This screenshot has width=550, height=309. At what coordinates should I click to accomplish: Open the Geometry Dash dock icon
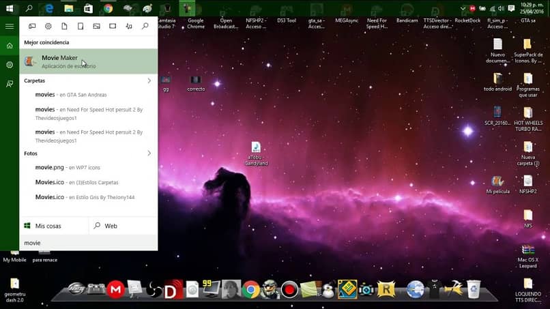click(x=347, y=289)
